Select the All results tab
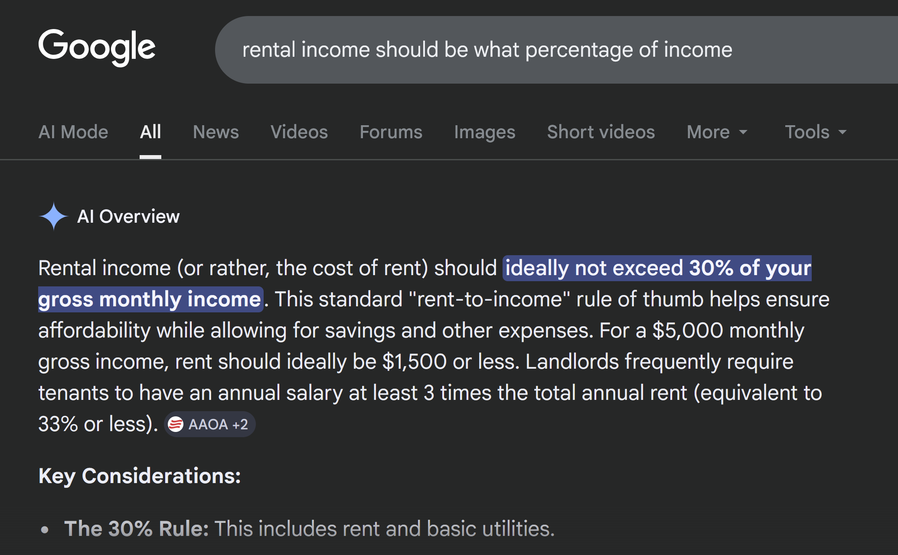898x555 pixels. point(150,132)
